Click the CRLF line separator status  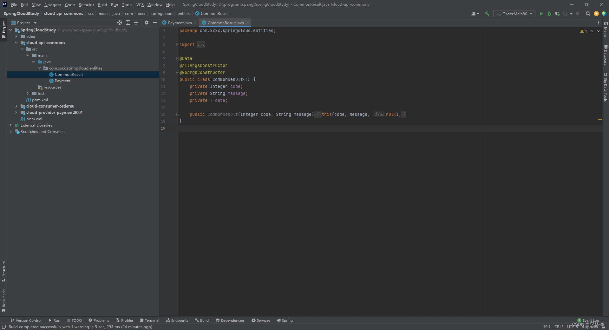pyautogui.click(x=559, y=327)
